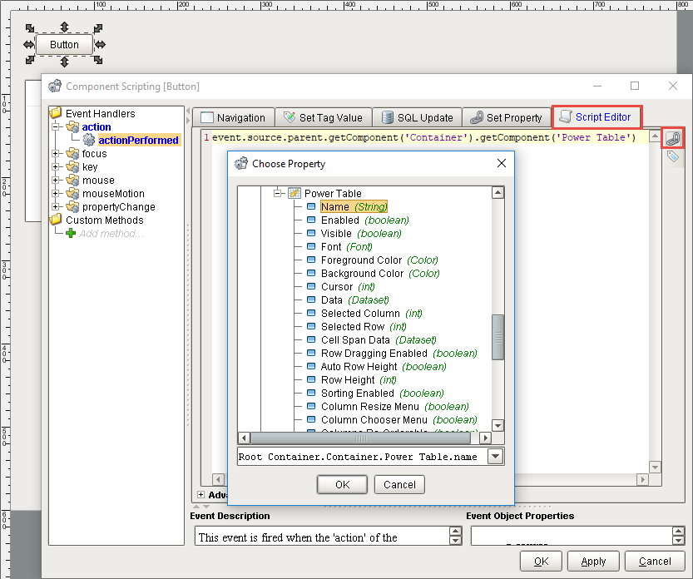The width and height of the screenshot is (693, 579).
Task: Switch to the Set Tag Value tab
Action: tap(324, 117)
